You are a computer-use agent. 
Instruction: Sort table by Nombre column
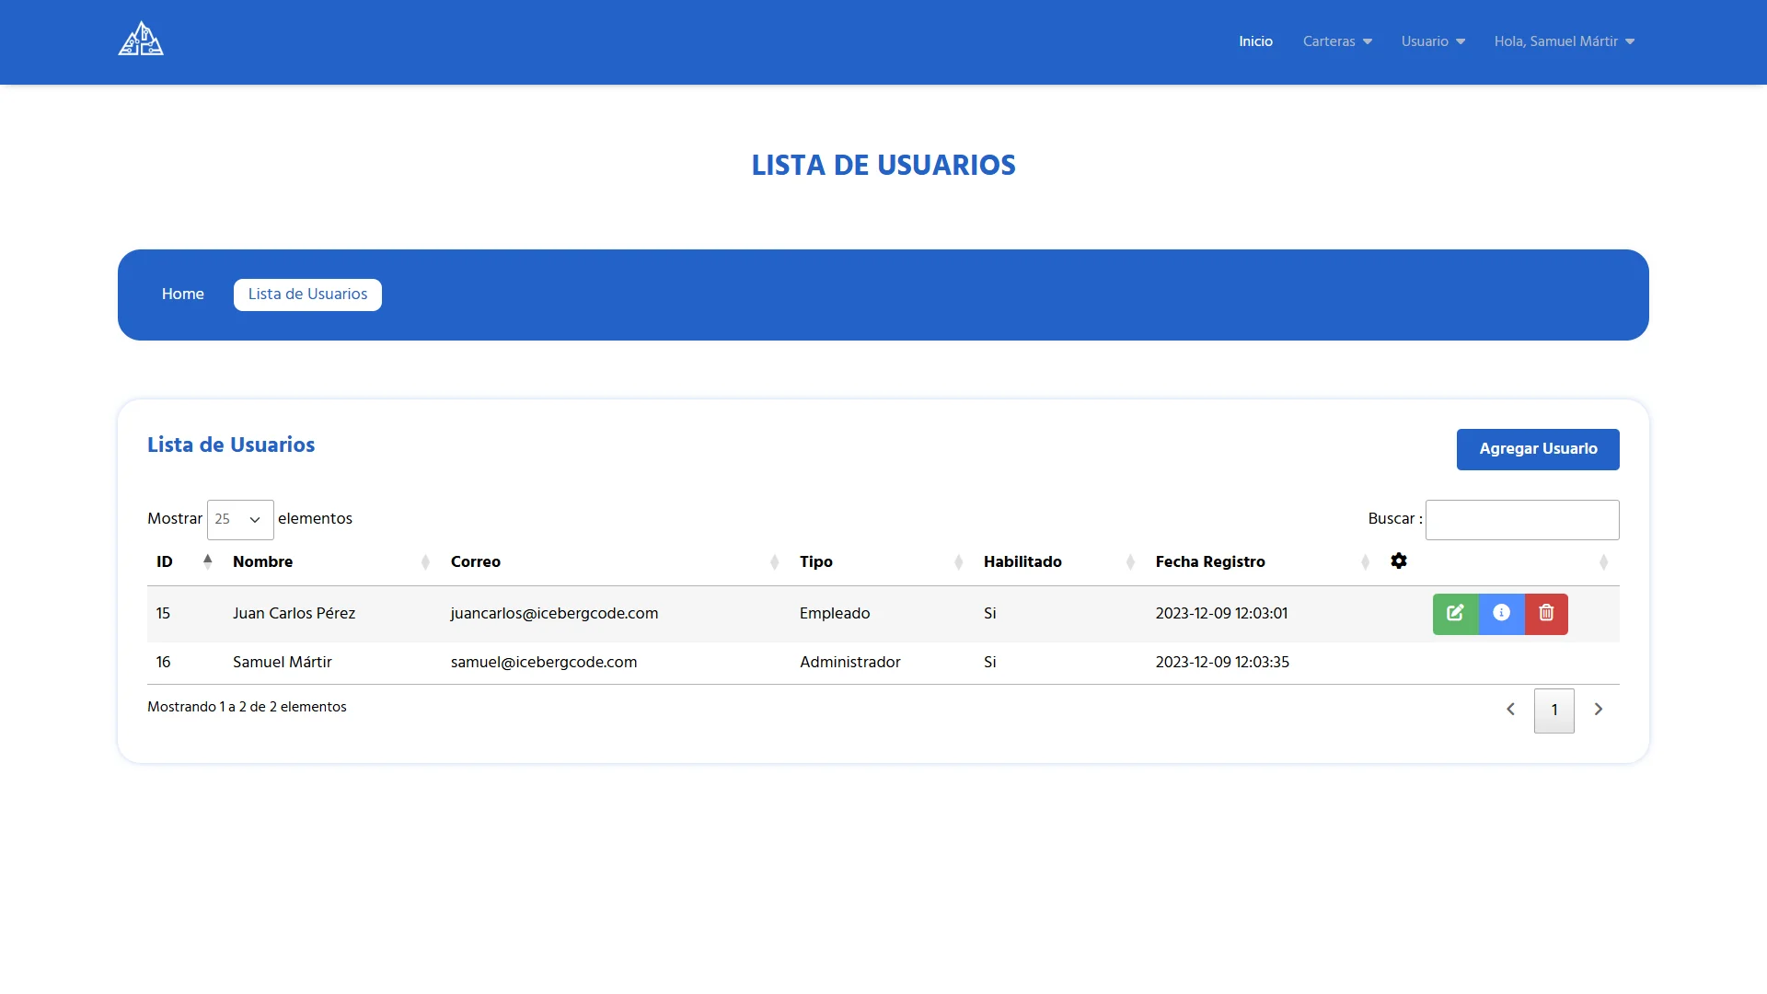click(x=331, y=562)
